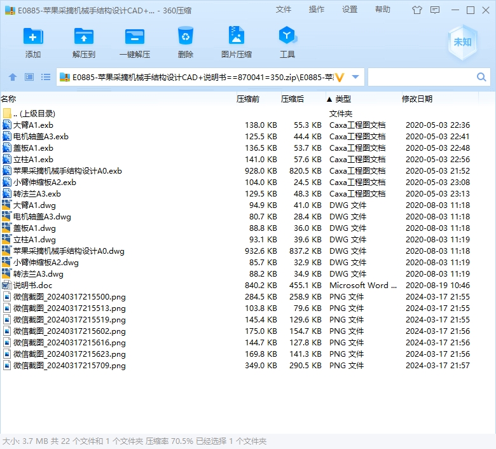This screenshot has width=496, height=449.
Task: Open the 图片压缩 image compression tool
Action: [x=237, y=36]
